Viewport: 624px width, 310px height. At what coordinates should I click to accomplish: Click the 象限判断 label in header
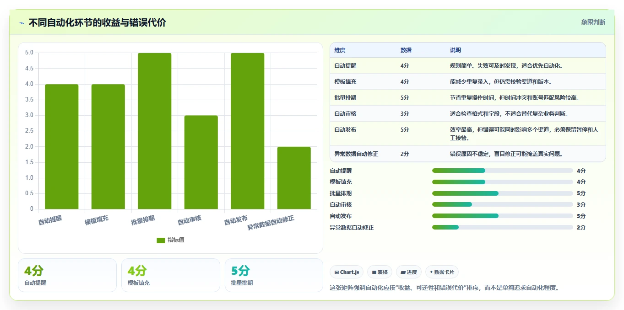[x=593, y=22]
